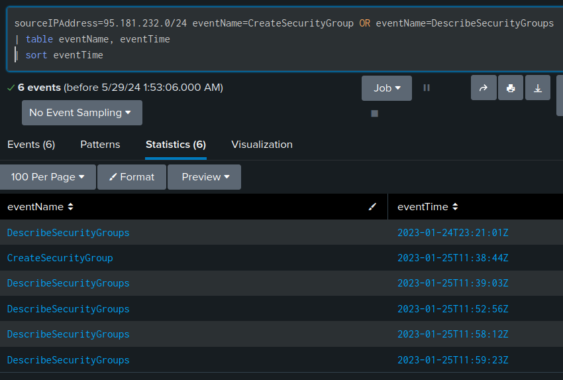Open the 100 Per Page dropdown
Screen dimensions: 563x380
48,177
